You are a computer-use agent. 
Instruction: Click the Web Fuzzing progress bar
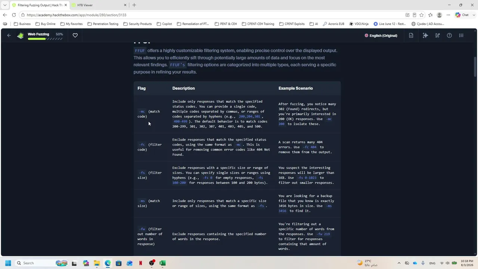tap(45, 39)
